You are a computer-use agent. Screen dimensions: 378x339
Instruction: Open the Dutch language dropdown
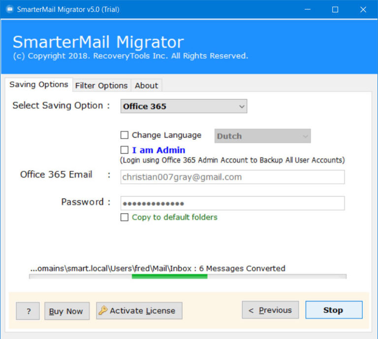point(262,136)
